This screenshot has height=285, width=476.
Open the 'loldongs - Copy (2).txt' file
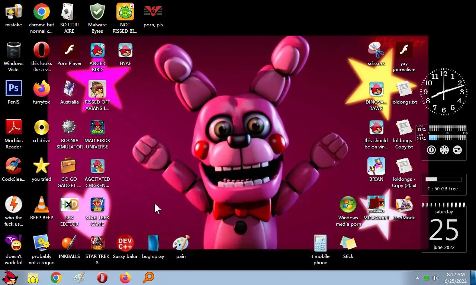[404, 166]
